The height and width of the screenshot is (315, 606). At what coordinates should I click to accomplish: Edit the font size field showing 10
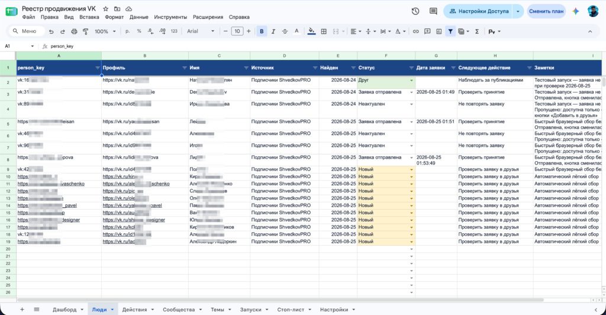237,31
